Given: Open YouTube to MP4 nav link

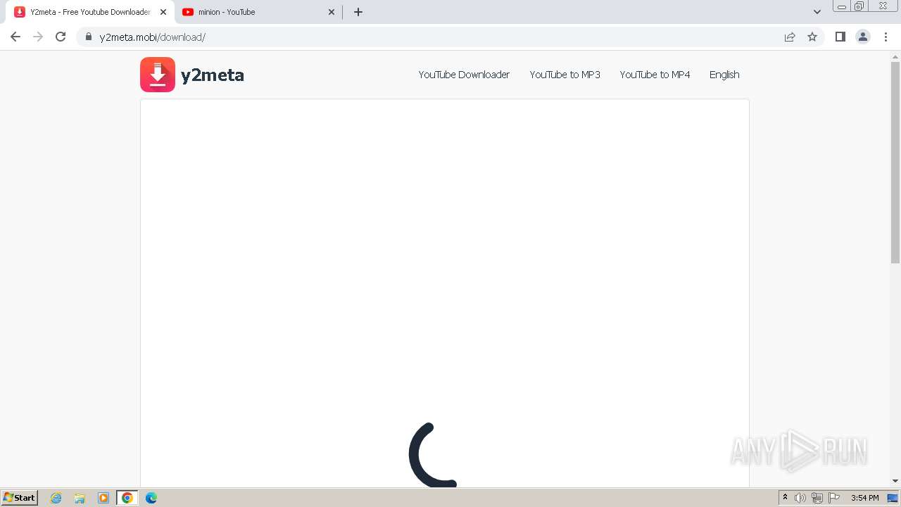Looking at the screenshot, I should coord(655,75).
